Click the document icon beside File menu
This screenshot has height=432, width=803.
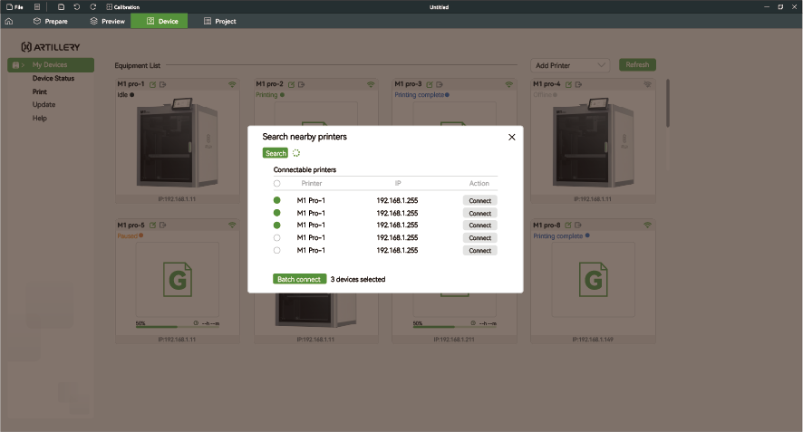click(x=37, y=7)
